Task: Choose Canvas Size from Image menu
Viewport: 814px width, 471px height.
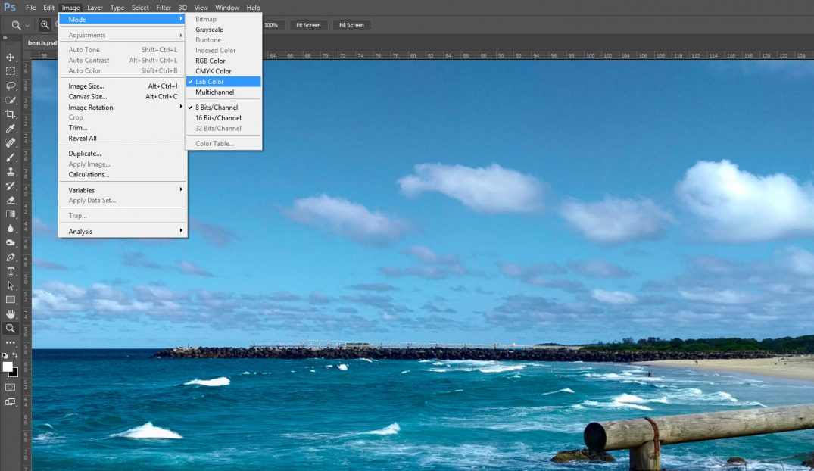Action: coord(88,97)
